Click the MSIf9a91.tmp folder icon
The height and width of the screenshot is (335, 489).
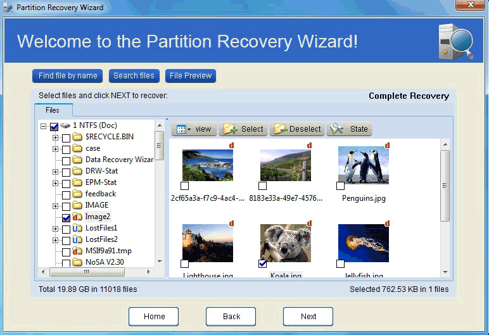coord(77,251)
